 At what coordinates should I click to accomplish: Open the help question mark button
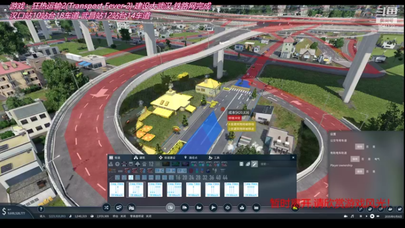(41, 209)
